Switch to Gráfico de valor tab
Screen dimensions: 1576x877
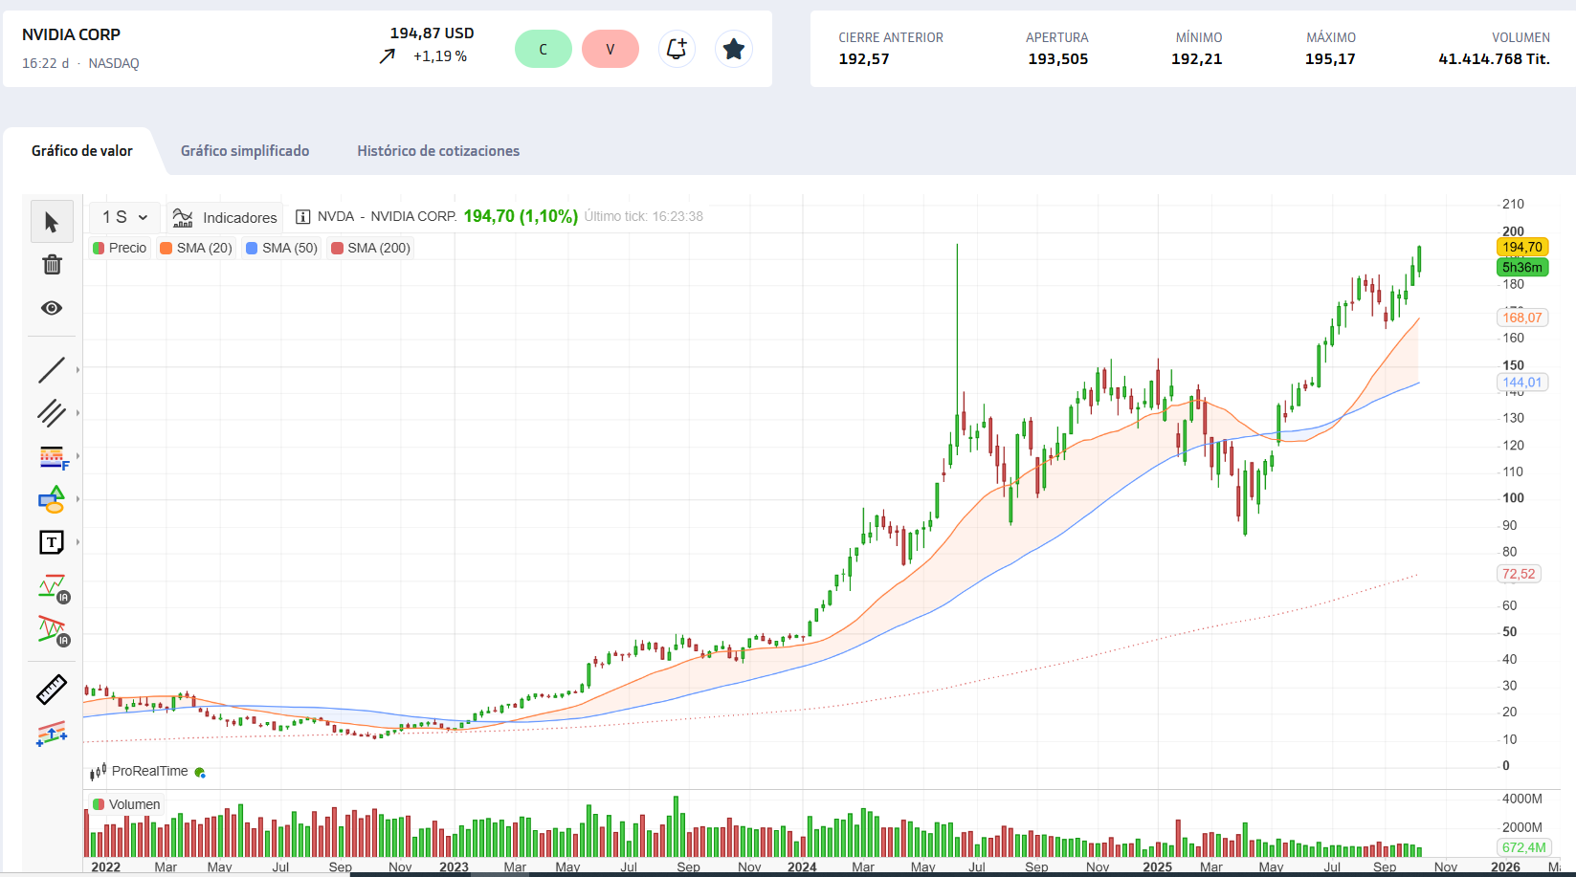pyautogui.click(x=82, y=151)
